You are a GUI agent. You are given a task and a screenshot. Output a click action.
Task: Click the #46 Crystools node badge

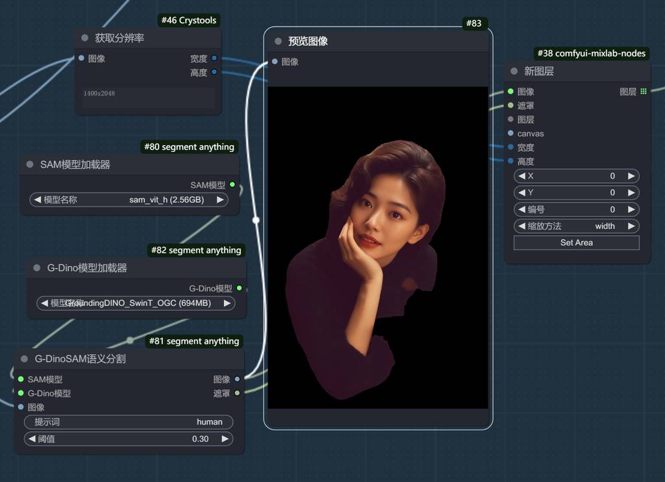188,20
